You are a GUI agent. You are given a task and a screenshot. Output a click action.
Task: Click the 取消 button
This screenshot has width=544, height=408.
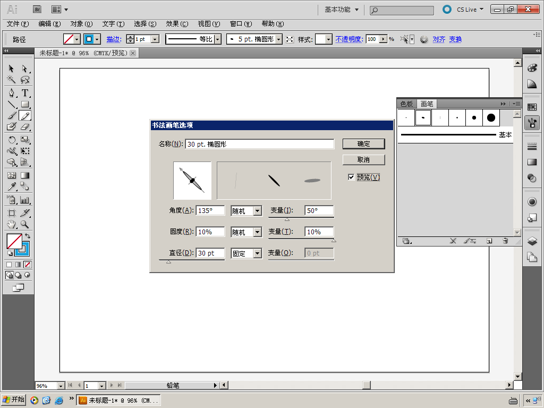[363, 160]
